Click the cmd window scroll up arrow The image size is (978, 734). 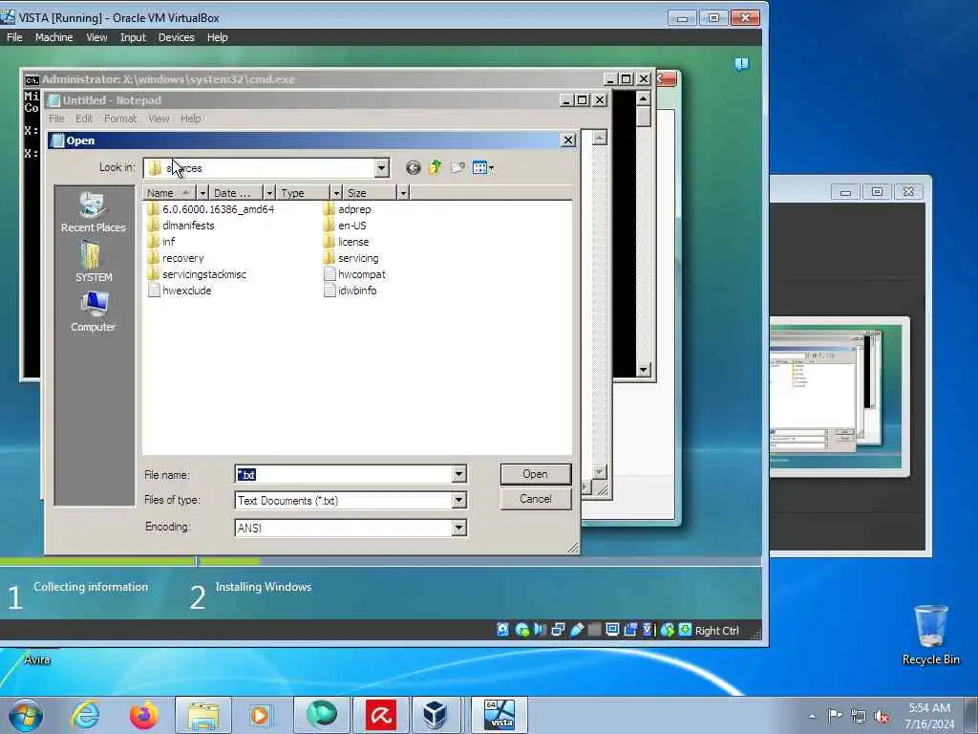643,98
